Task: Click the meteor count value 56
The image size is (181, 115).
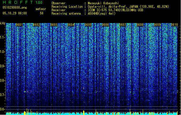Action: coord(42,13)
